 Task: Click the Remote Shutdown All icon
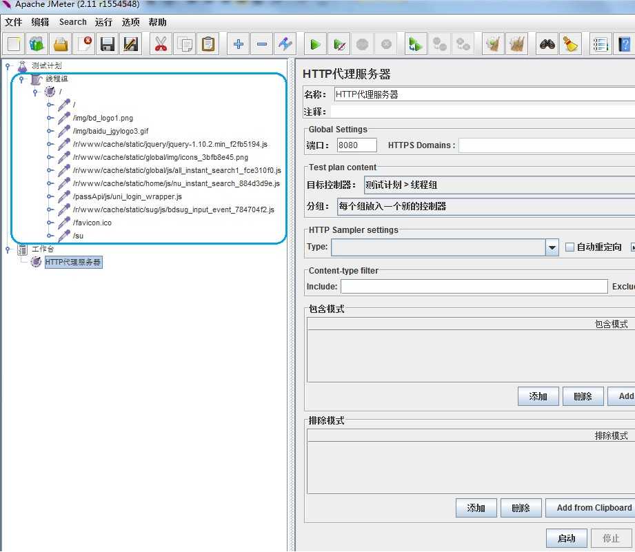click(463, 43)
